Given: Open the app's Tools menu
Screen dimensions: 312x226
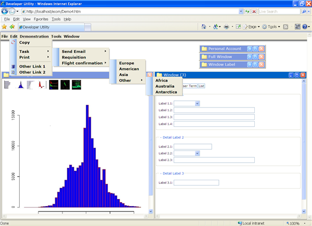Looking at the screenshot, I should pos(56,36).
